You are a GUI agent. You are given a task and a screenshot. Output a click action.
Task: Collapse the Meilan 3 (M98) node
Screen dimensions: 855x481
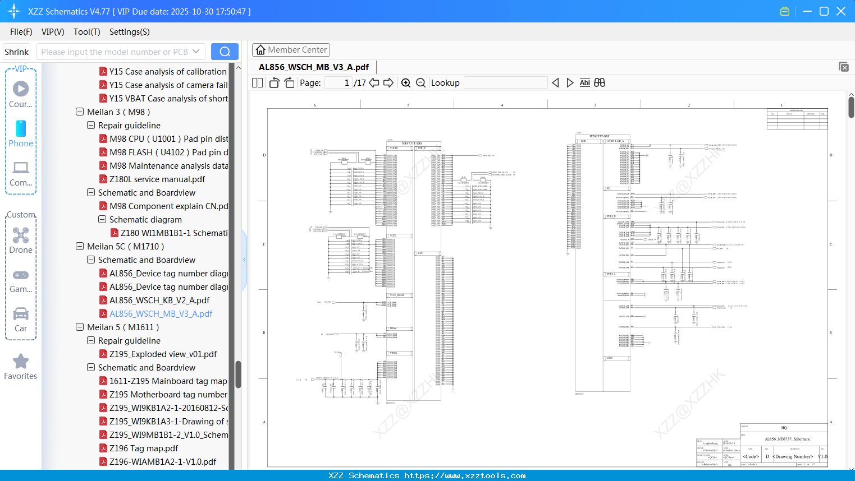(79, 112)
